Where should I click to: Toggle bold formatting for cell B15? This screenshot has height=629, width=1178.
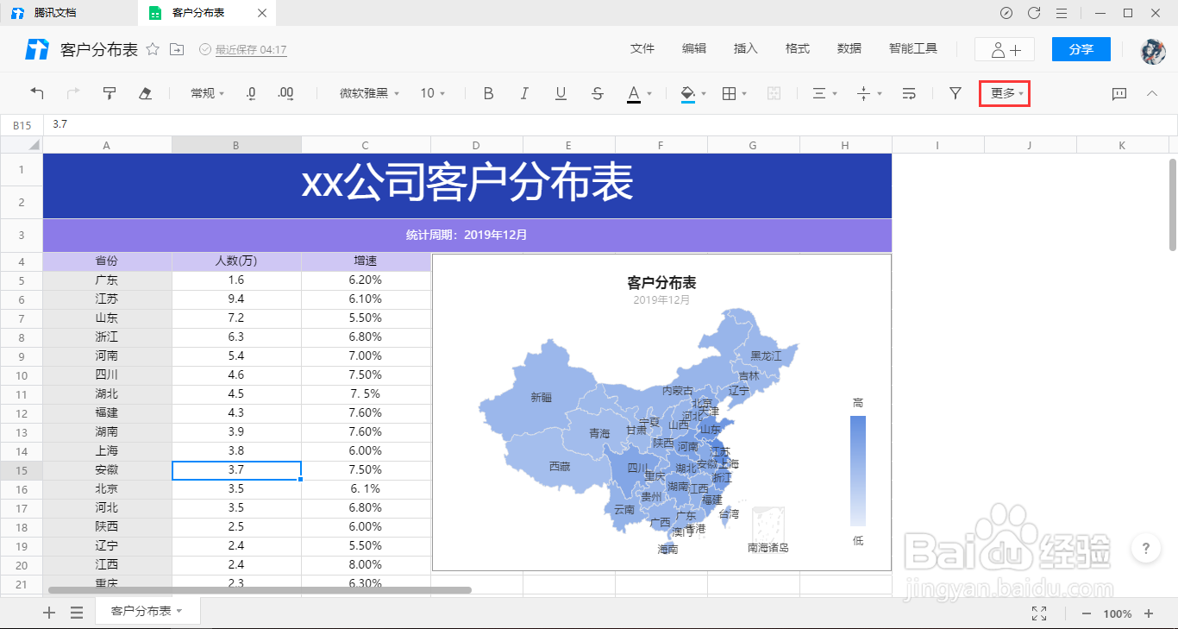488,93
